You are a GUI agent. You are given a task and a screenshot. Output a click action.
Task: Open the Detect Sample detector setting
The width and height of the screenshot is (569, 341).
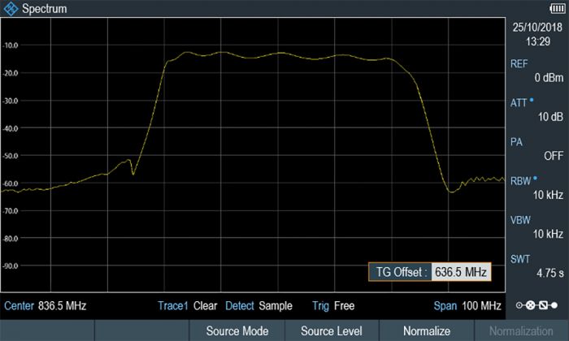point(258,306)
